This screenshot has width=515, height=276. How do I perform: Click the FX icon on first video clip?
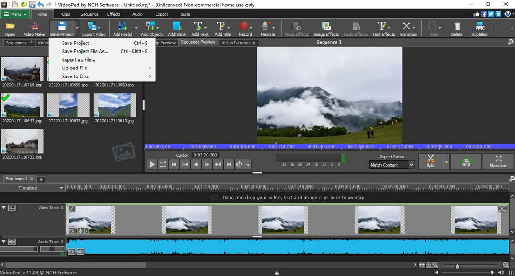(71, 231)
